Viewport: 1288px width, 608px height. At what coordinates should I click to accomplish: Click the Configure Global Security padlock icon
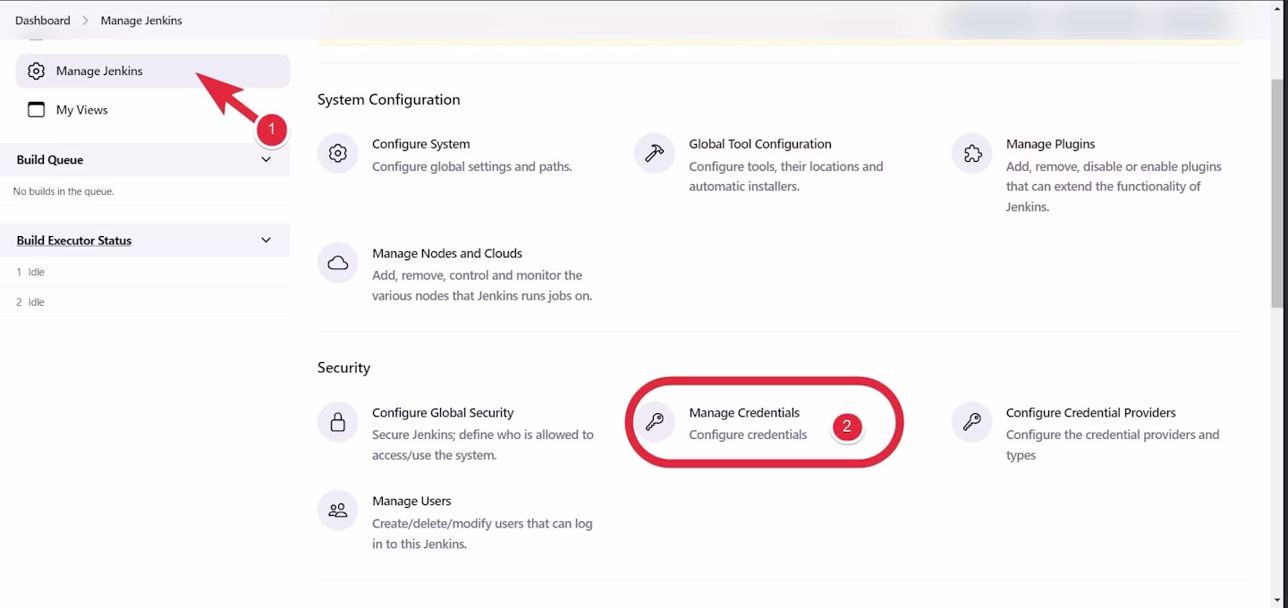pos(337,422)
